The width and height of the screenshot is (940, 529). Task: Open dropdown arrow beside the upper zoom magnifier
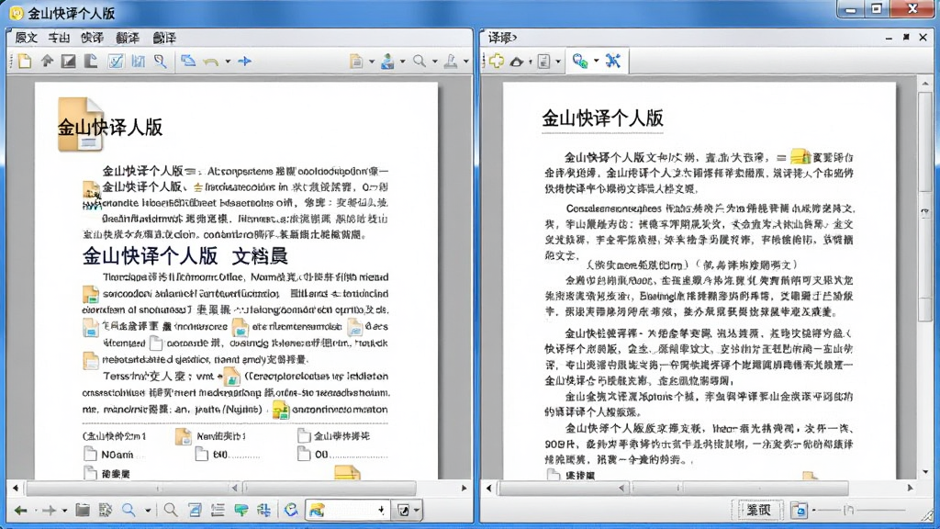434,62
